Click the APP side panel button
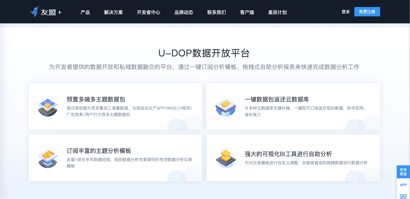The height and width of the screenshot is (199, 410). click(403, 185)
